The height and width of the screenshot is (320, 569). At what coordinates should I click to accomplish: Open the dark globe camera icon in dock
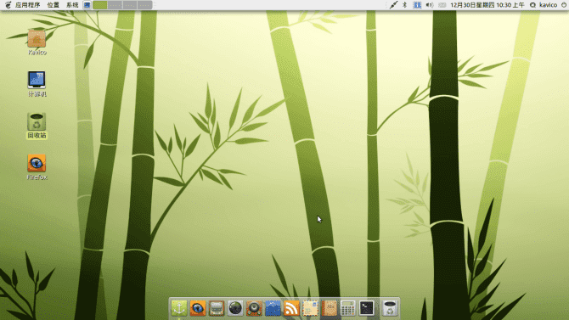click(x=235, y=308)
